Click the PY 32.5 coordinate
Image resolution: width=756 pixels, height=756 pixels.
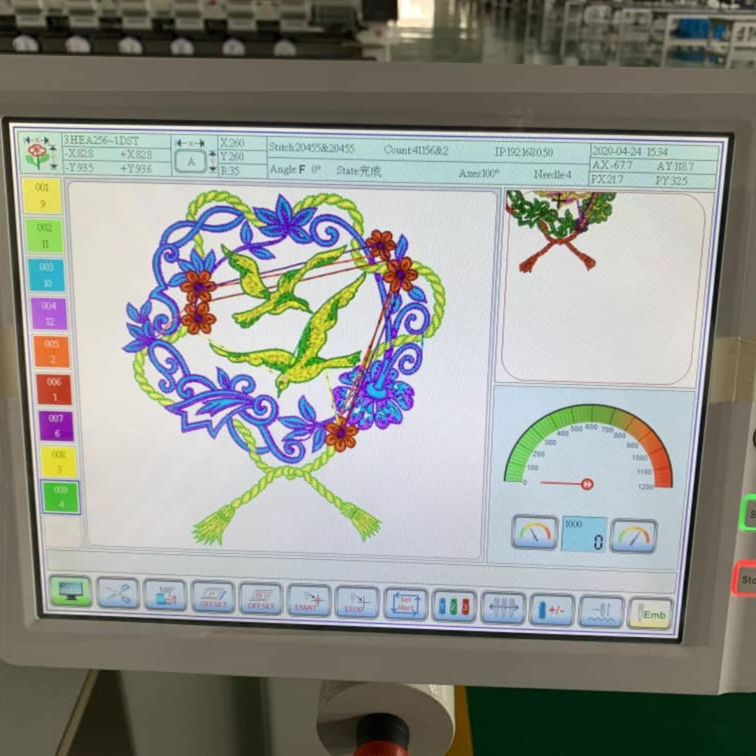(671, 181)
